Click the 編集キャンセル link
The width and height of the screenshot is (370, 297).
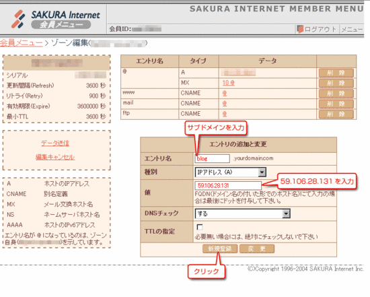coord(55,157)
